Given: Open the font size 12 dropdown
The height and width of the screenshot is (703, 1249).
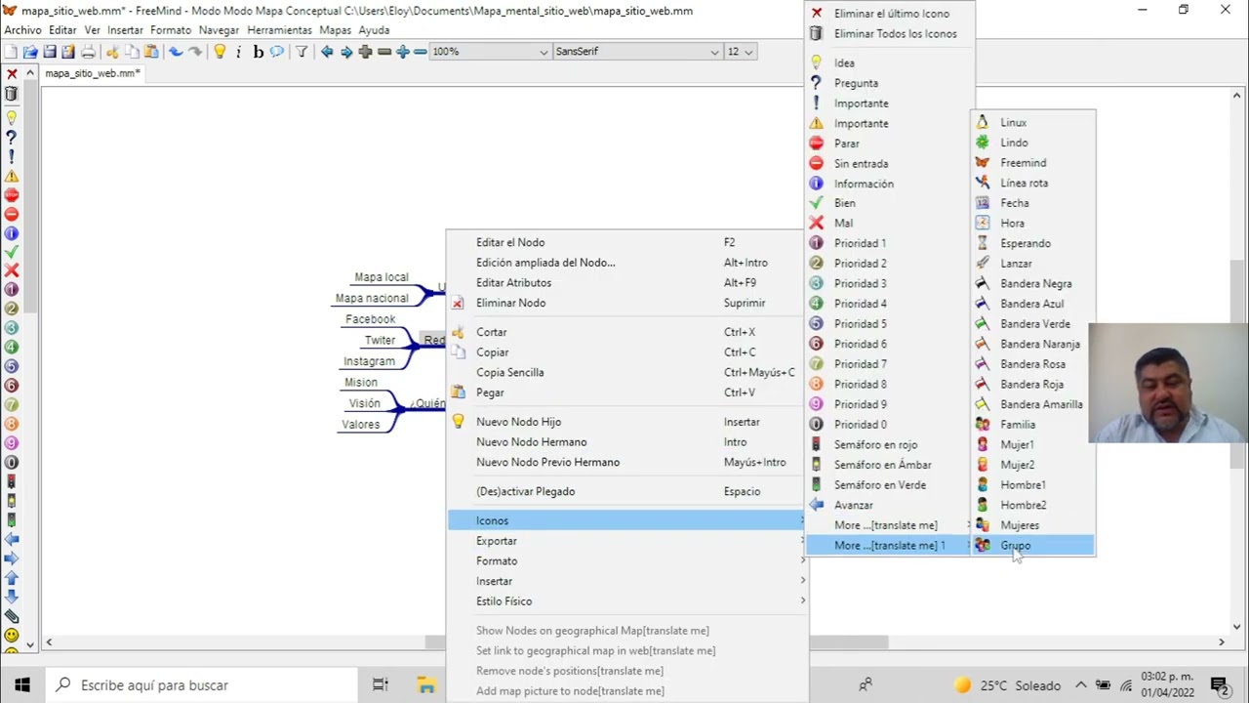Looking at the screenshot, I should pyautogui.click(x=748, y=52).
